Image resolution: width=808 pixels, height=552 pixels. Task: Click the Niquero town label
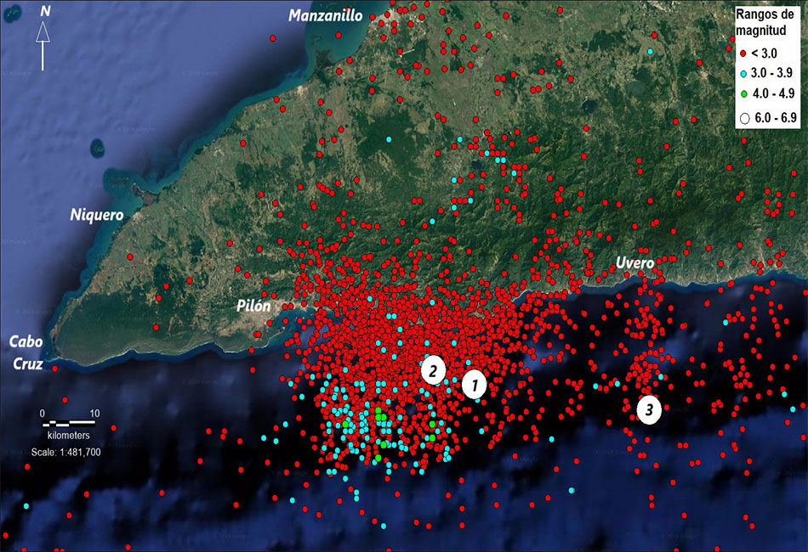(x=96, y=215)
